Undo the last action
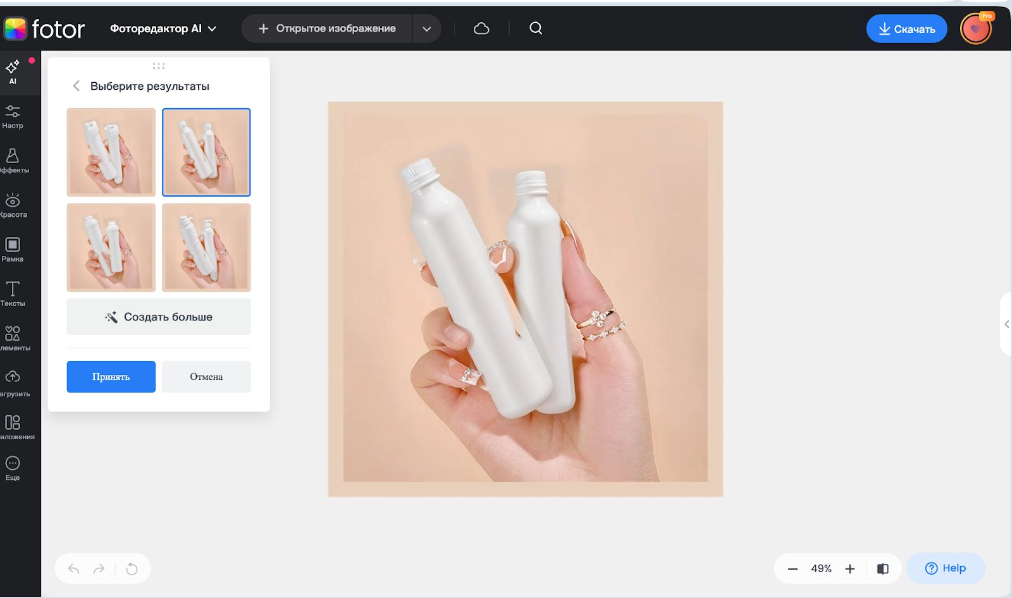This screenshot has height=598, width=1012. (74, 569)
